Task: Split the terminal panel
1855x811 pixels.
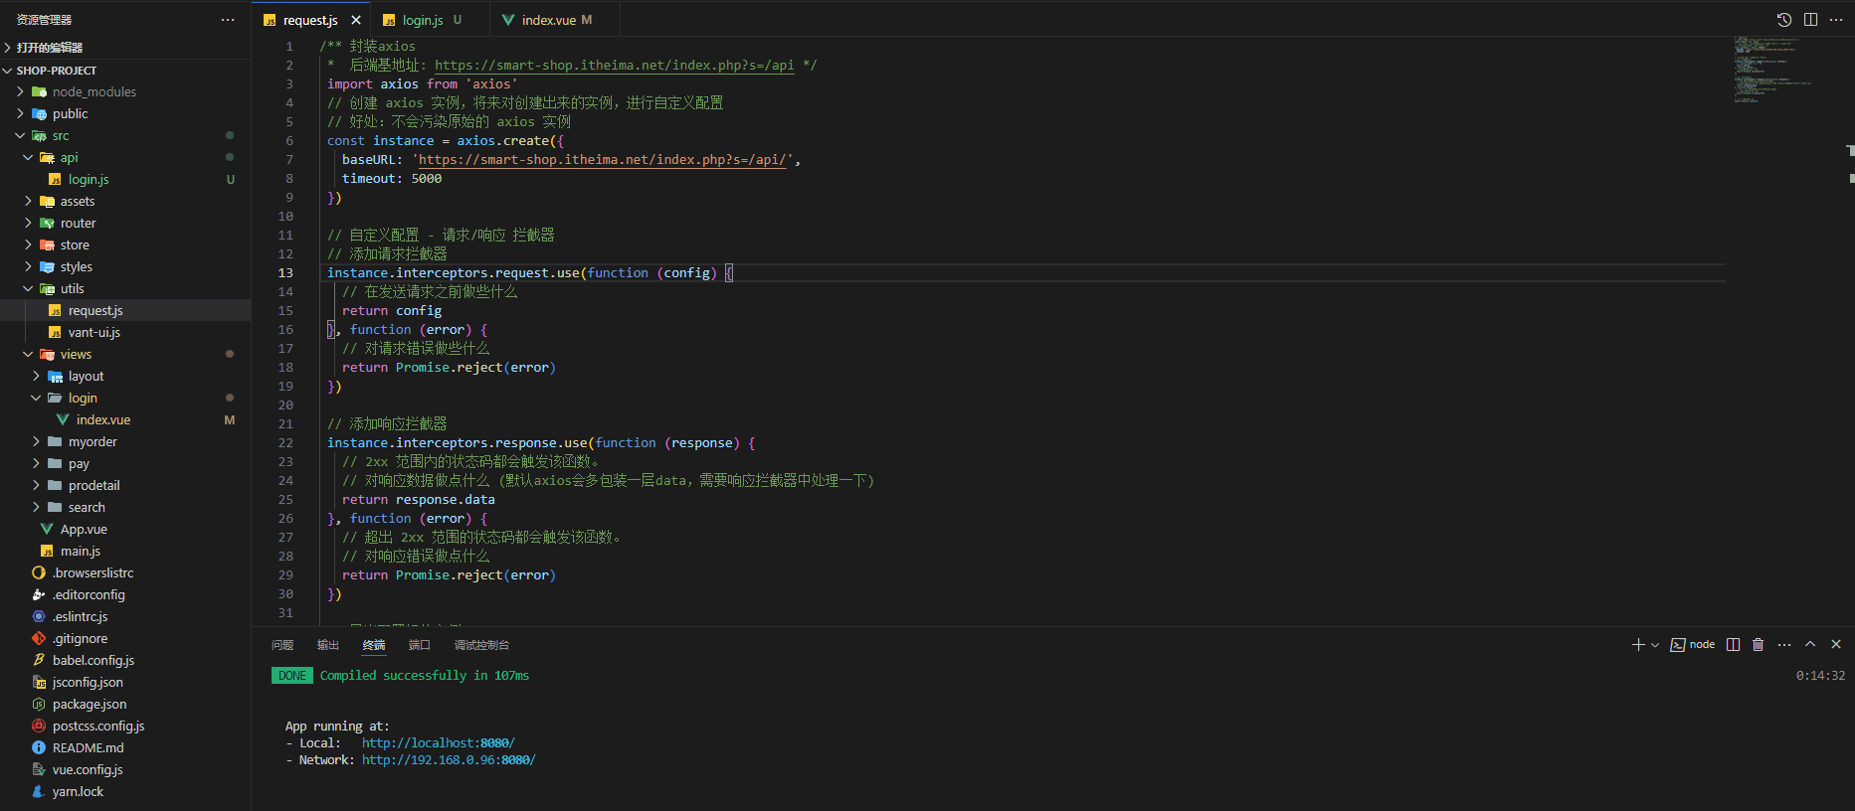Action: tap(1734, 645)
